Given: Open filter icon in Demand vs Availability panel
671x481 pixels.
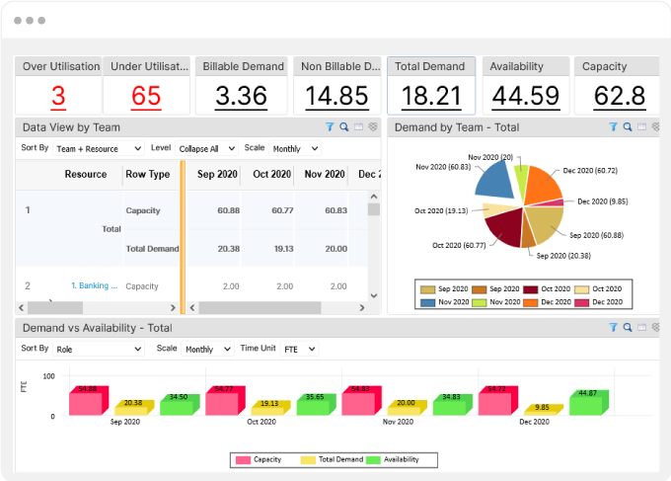Looking at the screenshot, I should [x=613, y=327].
